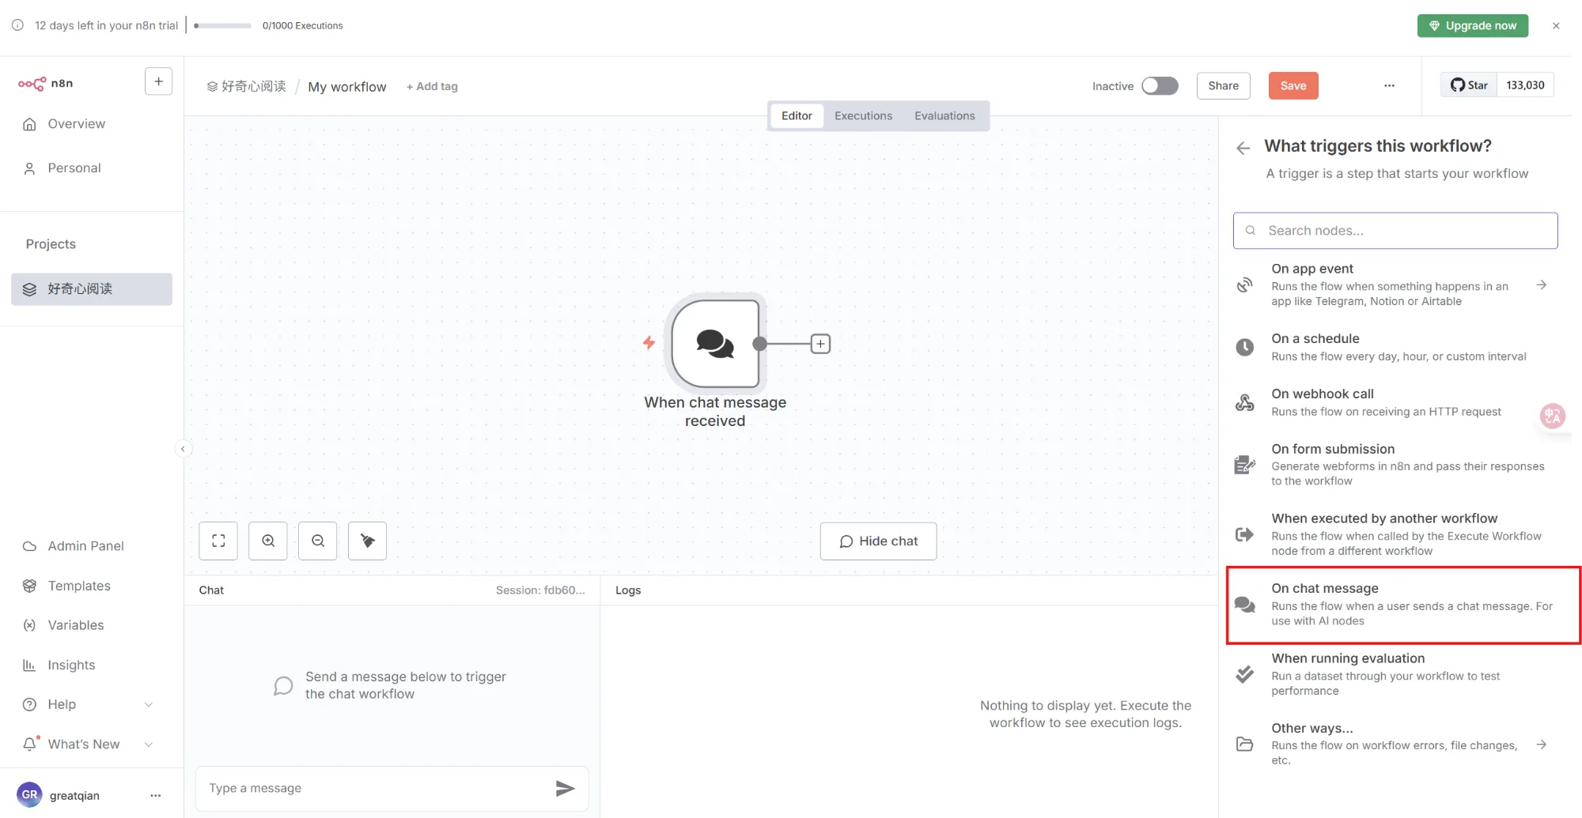The height and width of the screenshot is (818, 1582).
Task: Save the workflow
Action: (1293, 85)
